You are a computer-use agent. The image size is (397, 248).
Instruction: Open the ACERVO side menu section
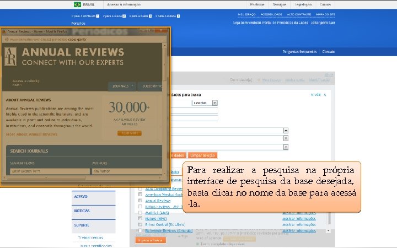[x=93, y=197]
